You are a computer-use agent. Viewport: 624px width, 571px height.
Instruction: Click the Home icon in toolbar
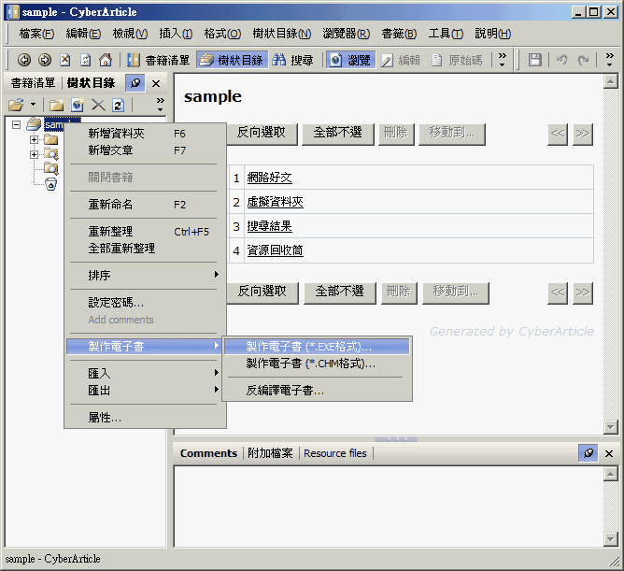(106, 60)
